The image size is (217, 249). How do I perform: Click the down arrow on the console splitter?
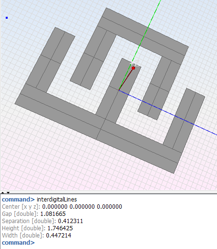(8, 193)
